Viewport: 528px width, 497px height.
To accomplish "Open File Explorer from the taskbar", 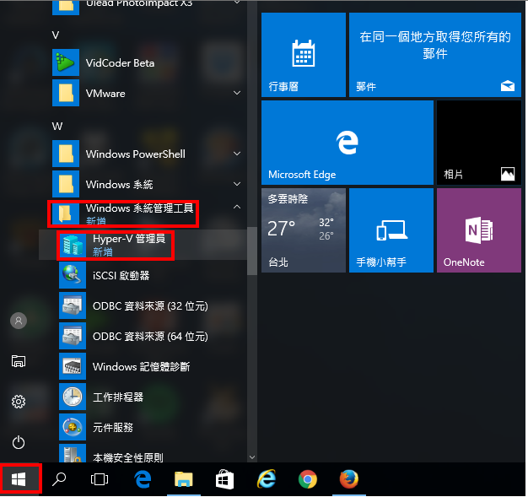I will coord(184,479).
